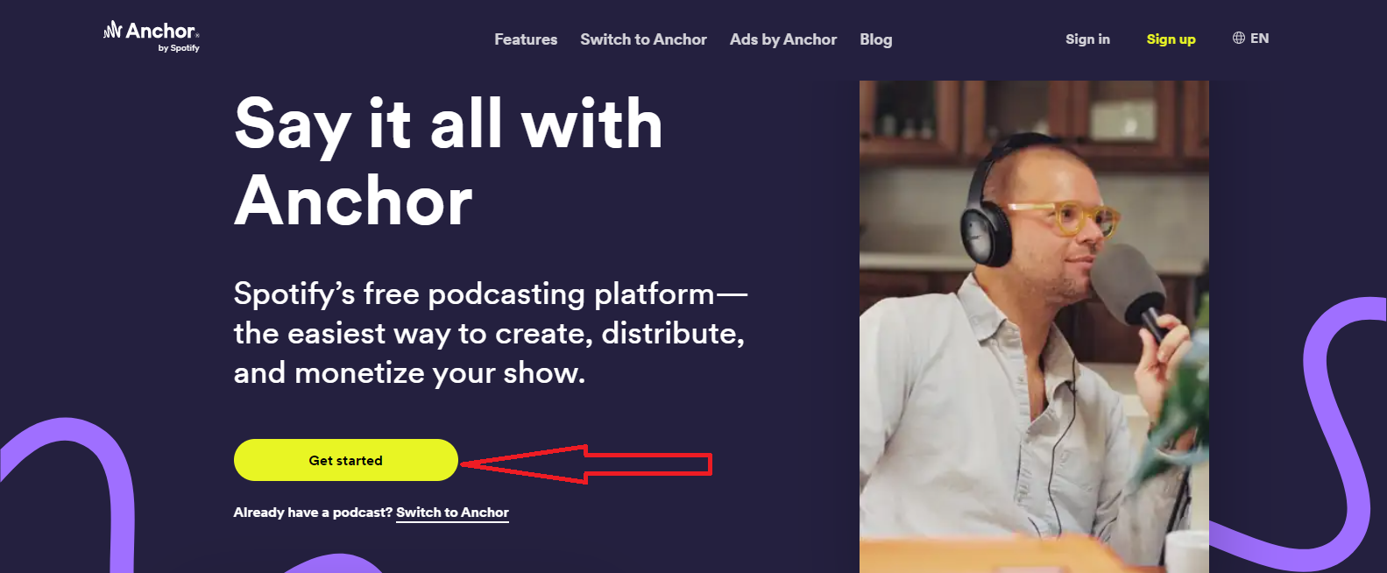Click Sign in
The image size is (1387, 573).
click(1087, 39)
